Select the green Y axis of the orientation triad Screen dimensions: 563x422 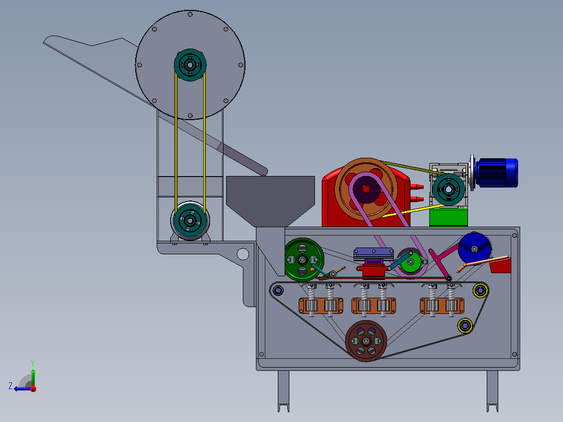pyautogui.click(x=33, y=377)
